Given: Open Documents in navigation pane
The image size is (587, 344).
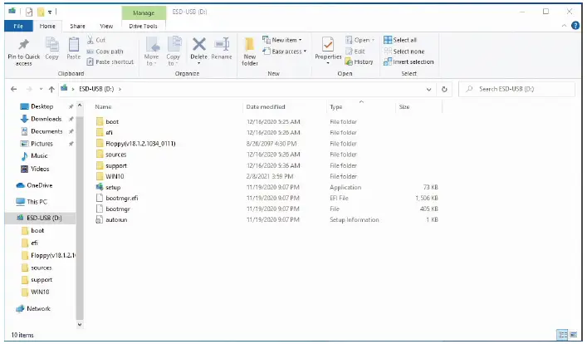Looking at the screenshot, I should (46, 131).
